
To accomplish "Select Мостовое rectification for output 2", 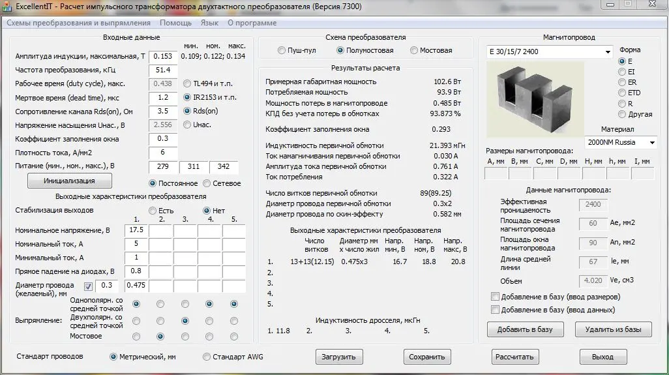I will coord(160,337).
